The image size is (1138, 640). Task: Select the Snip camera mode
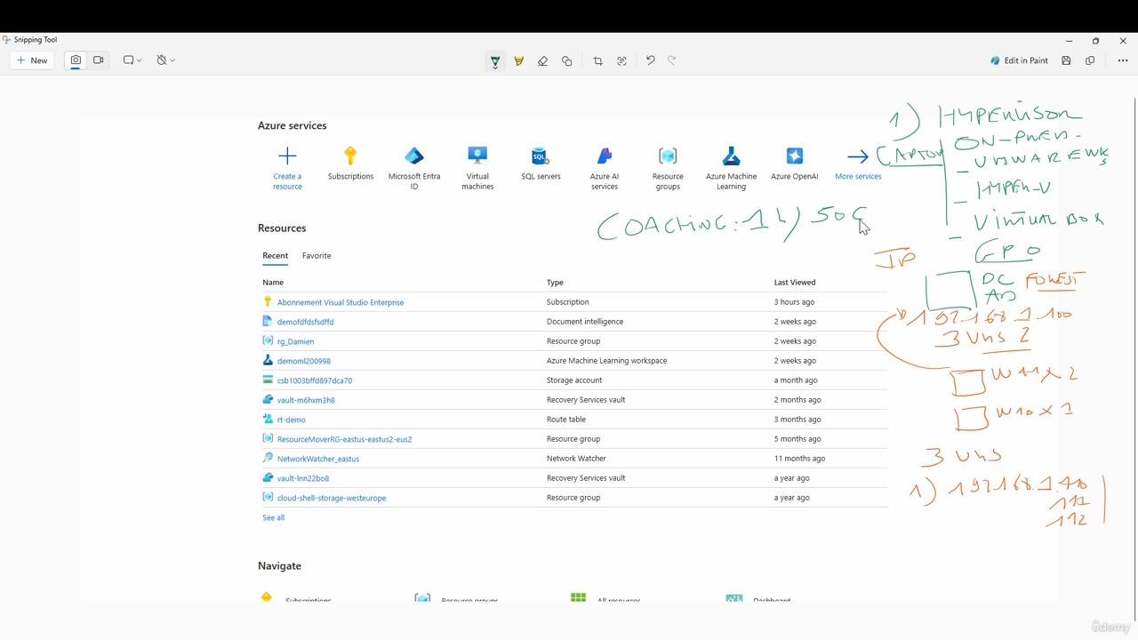(76, 60)
